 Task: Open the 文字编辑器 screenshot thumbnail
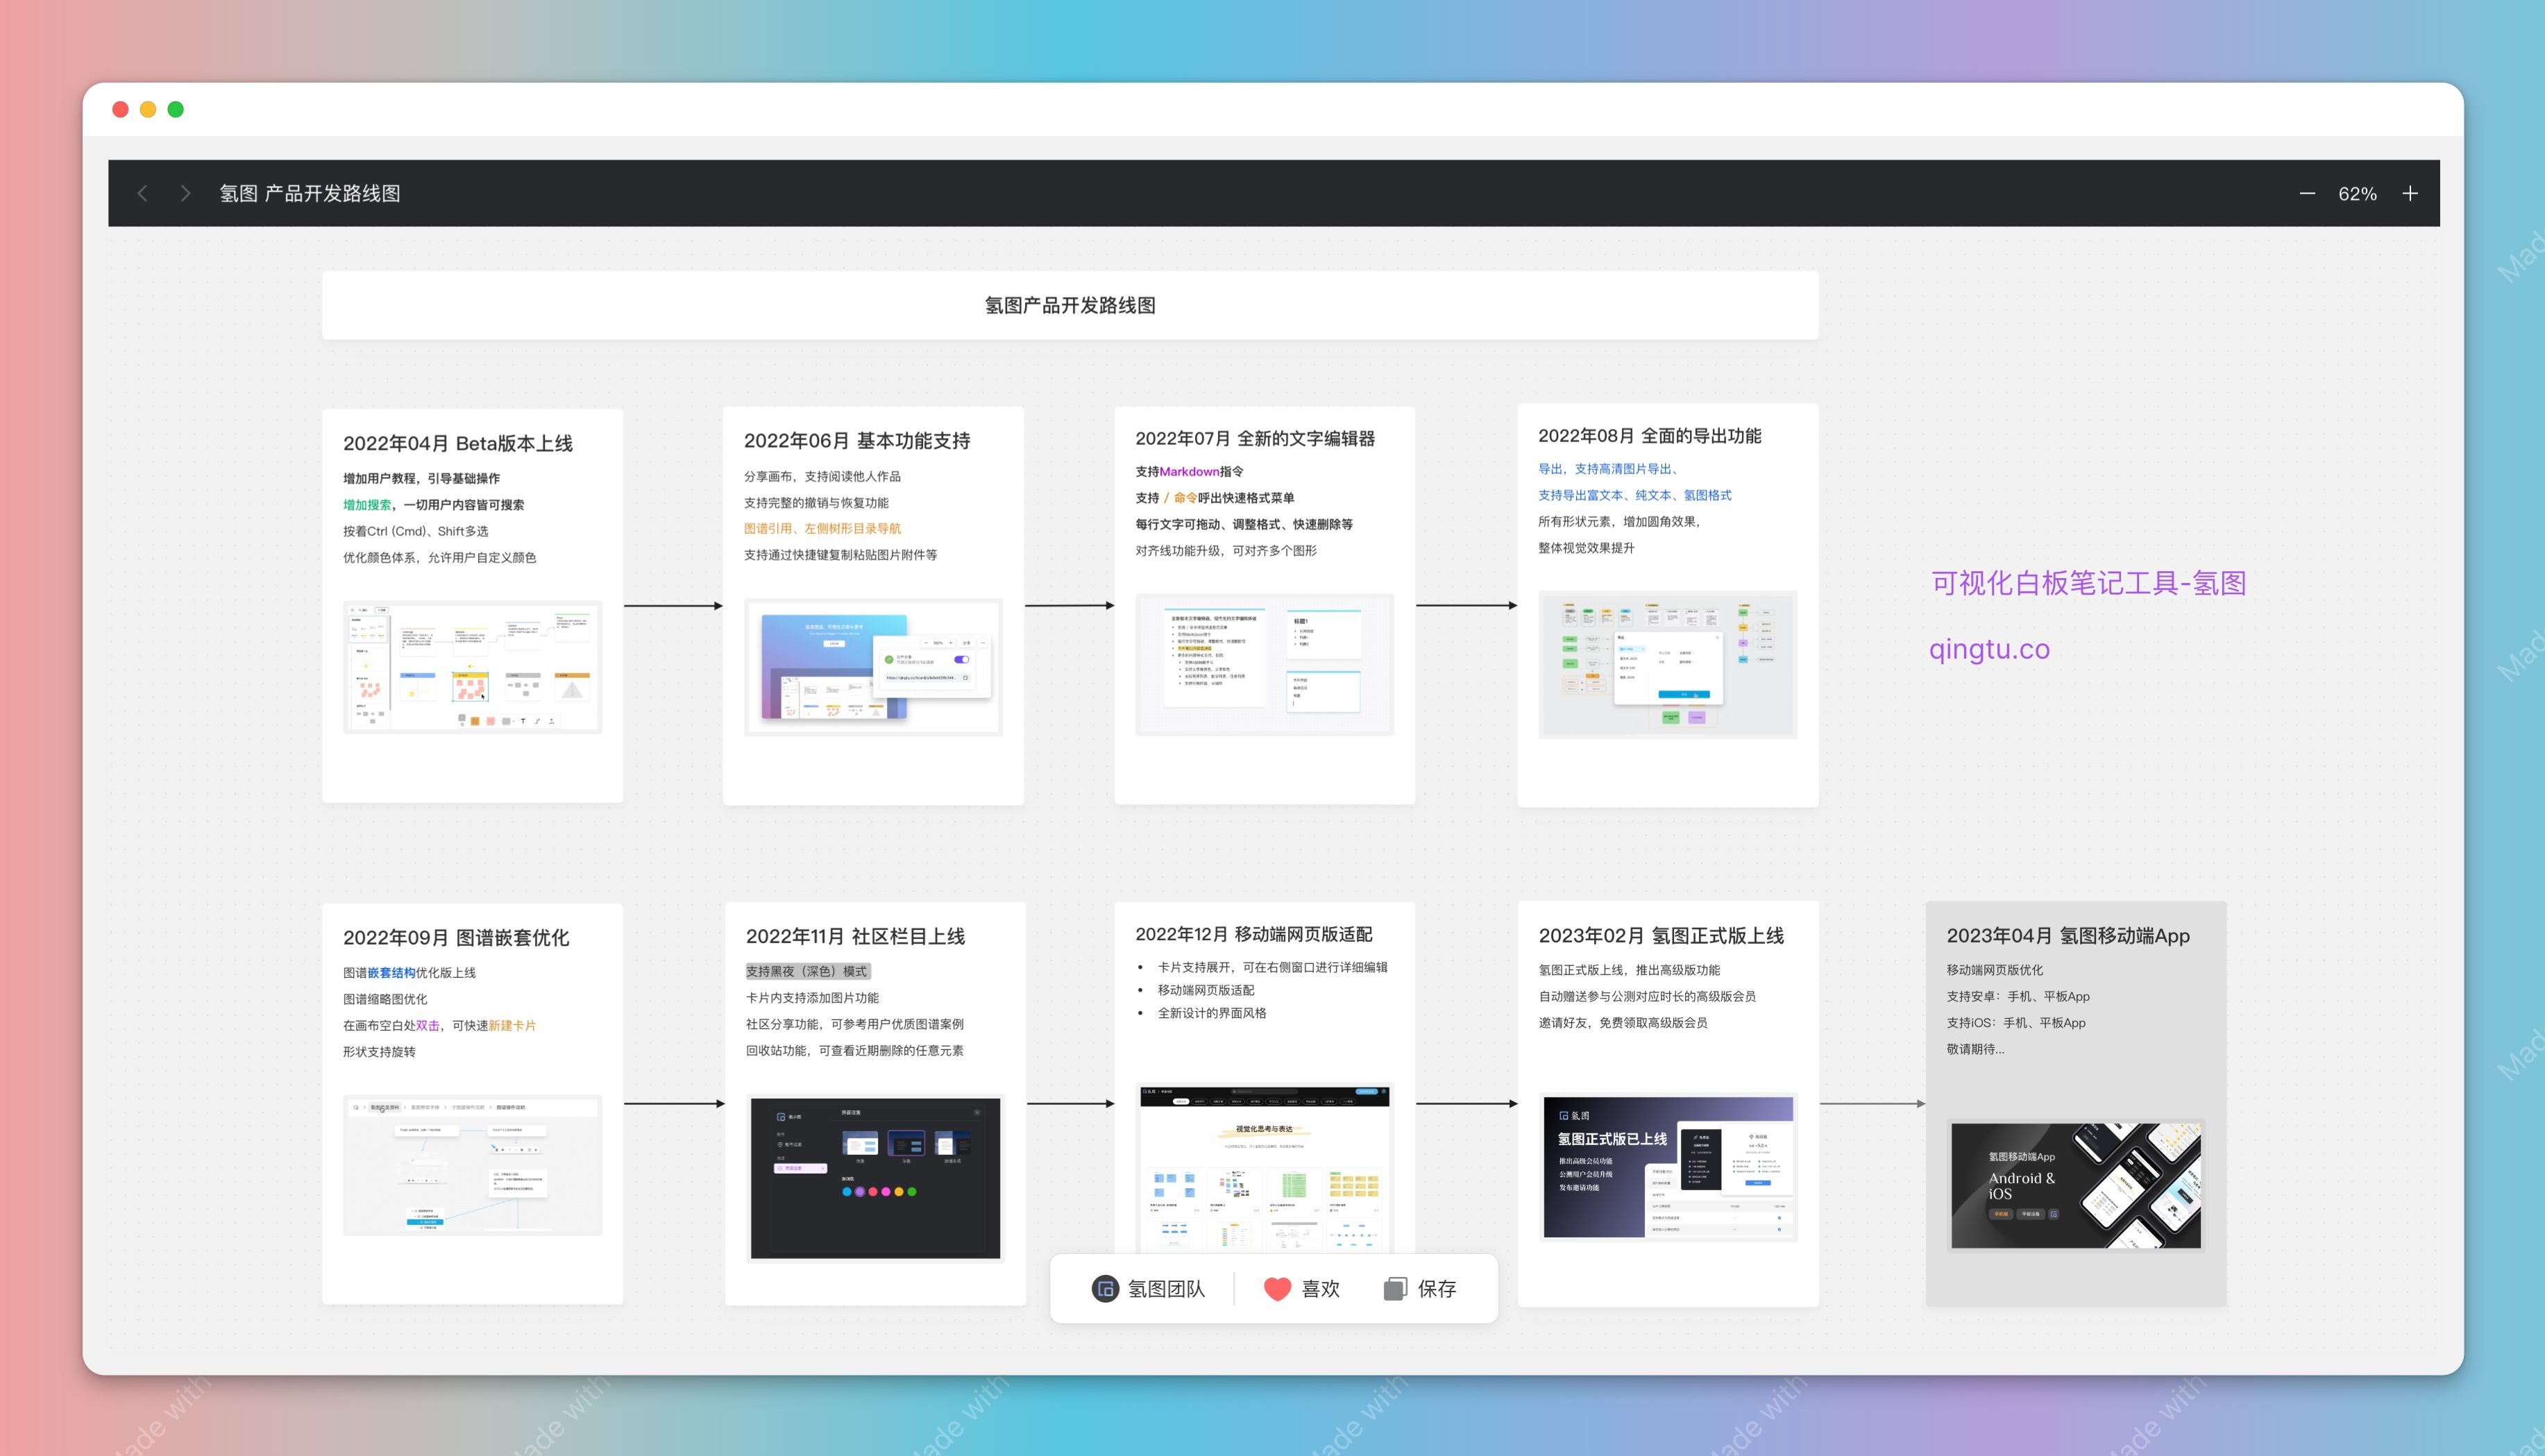click(x=1264, y=664)
